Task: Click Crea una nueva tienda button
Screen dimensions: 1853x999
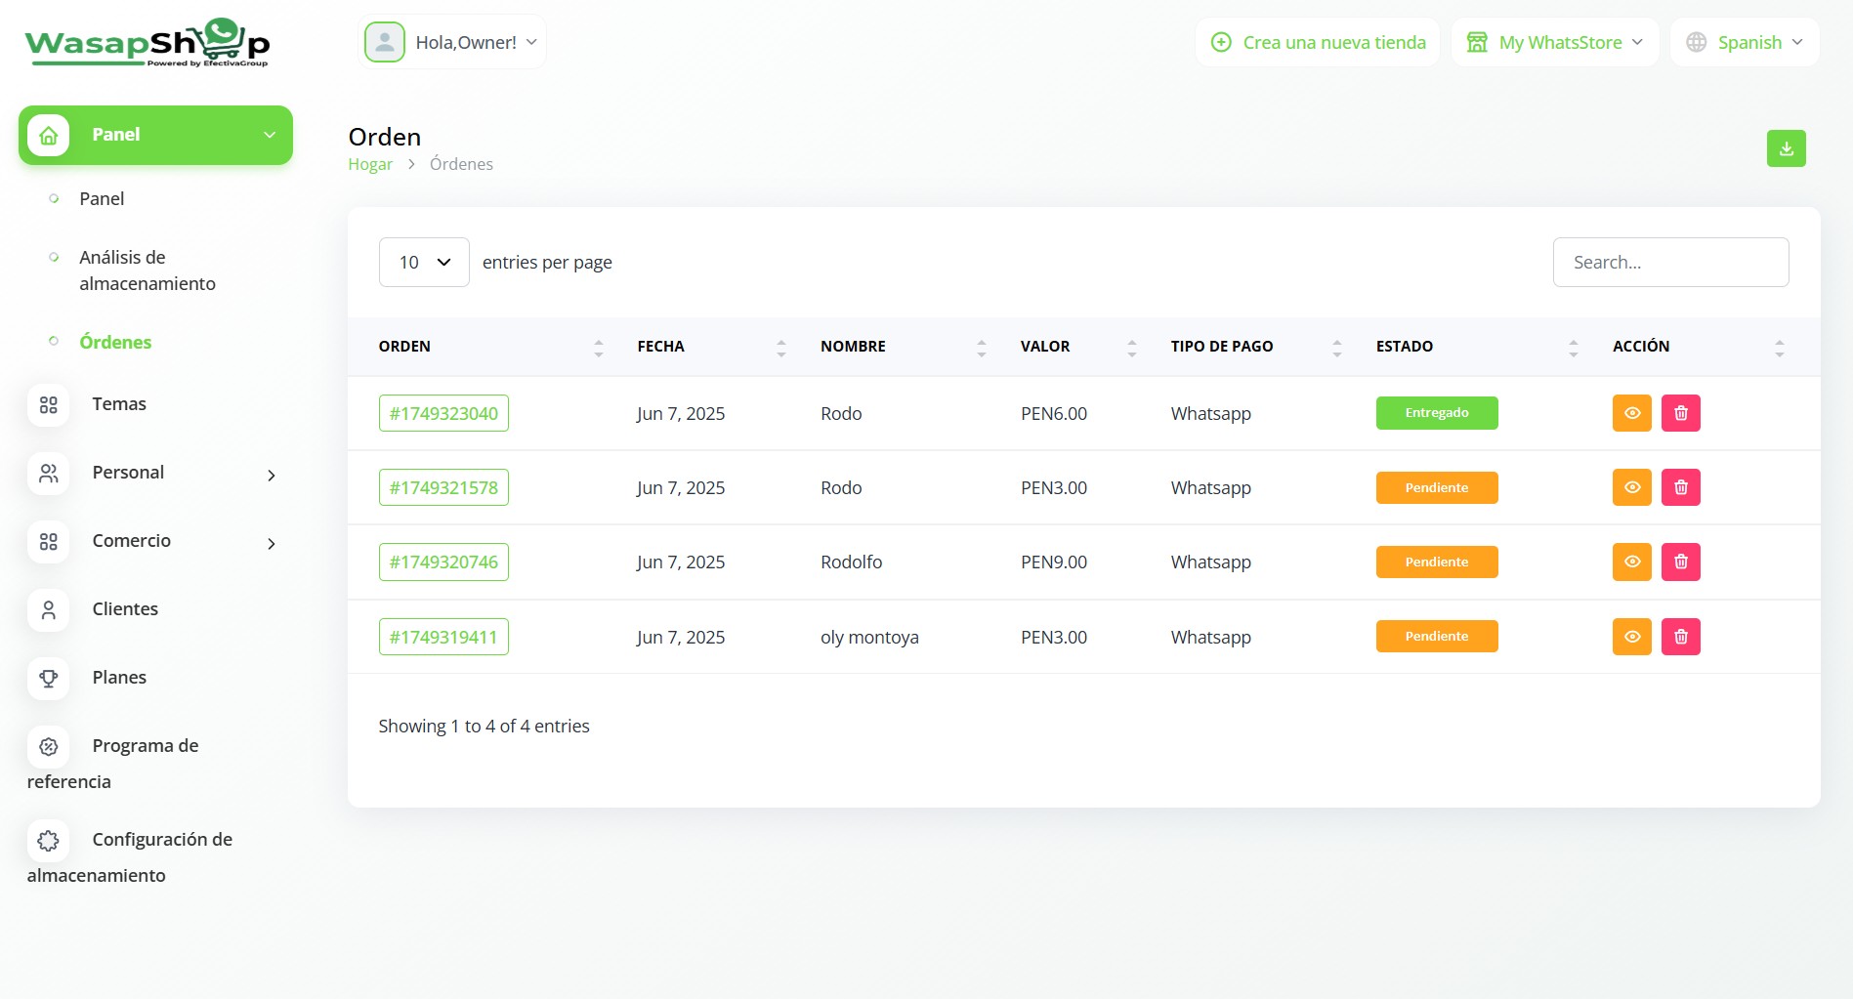Action: (x=1318, y=42)
